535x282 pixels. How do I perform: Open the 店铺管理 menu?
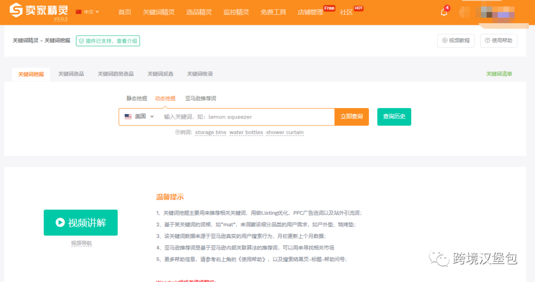(311, 12)
